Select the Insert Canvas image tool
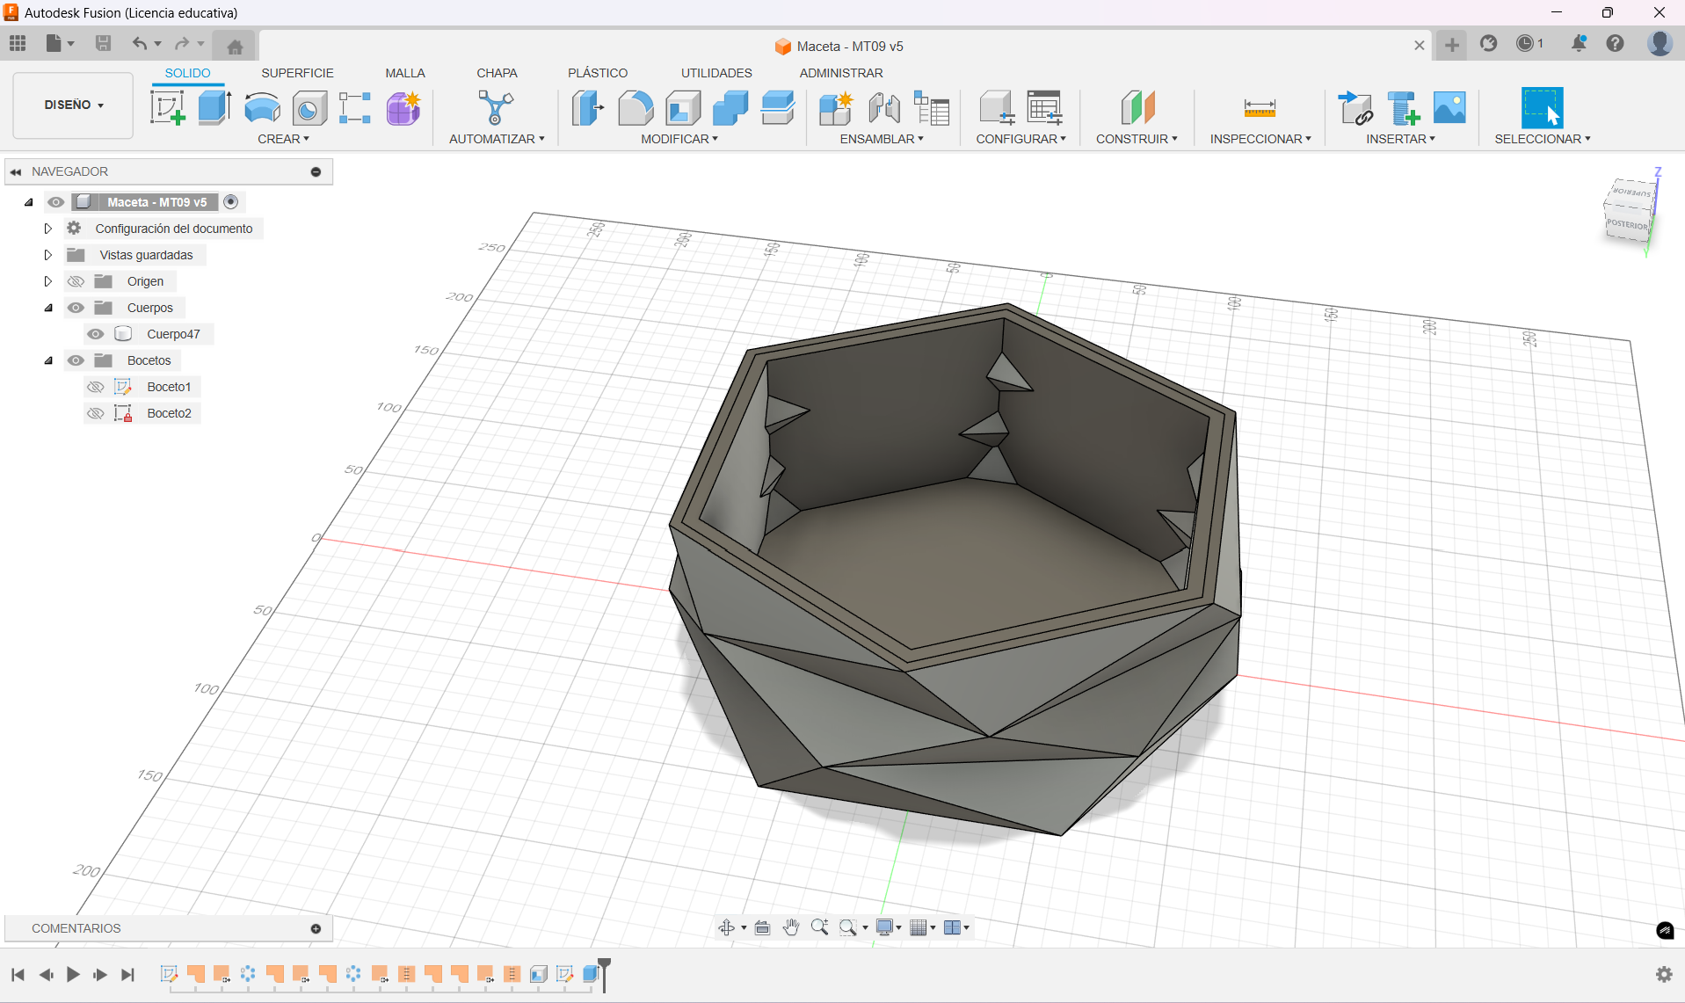 (x=1449, y=108)
